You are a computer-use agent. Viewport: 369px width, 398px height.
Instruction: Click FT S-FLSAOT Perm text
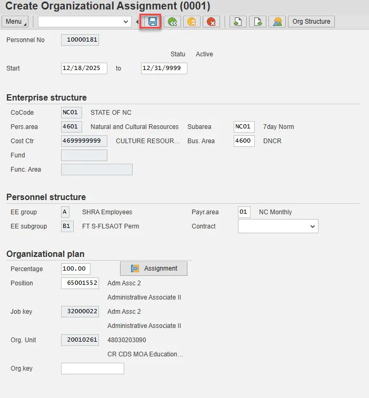pyautogui.click(x=111, y=226)
